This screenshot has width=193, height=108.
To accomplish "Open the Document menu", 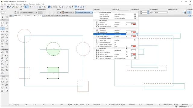I will coord(19,4).
